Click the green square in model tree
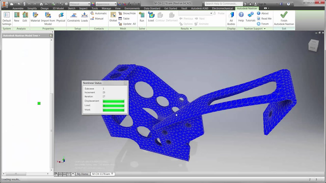This screenshot has width=326, height=183. coord(39,103)
